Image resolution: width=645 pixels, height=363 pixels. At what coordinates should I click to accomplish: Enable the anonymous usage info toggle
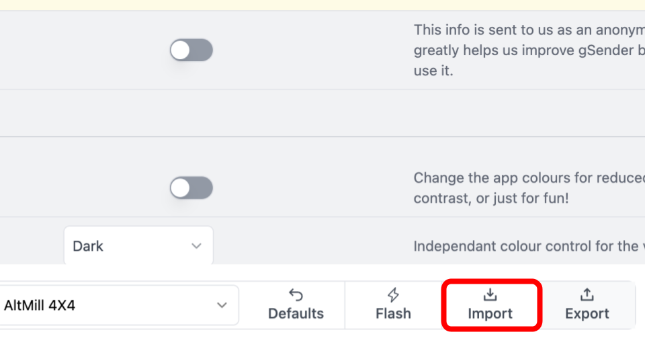click(x=191, y=50)
